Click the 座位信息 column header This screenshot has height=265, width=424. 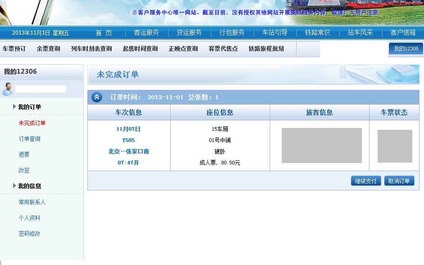click(220, 112)
